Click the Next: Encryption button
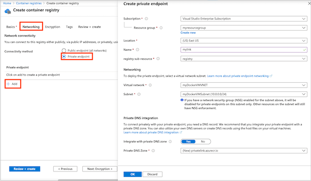 point(100,169)
